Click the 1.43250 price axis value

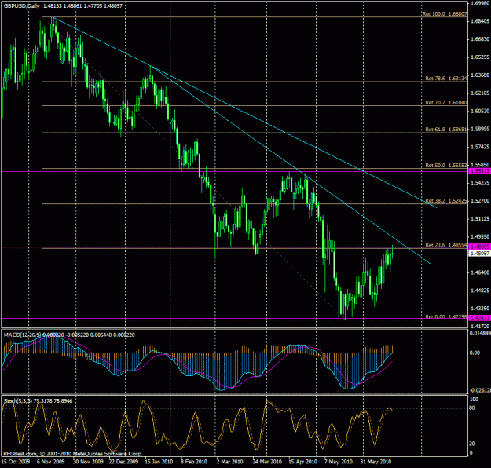click(x=480, y=308)
